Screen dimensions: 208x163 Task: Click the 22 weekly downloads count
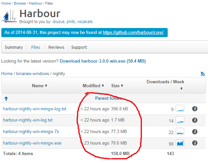[x=171, y=132]
